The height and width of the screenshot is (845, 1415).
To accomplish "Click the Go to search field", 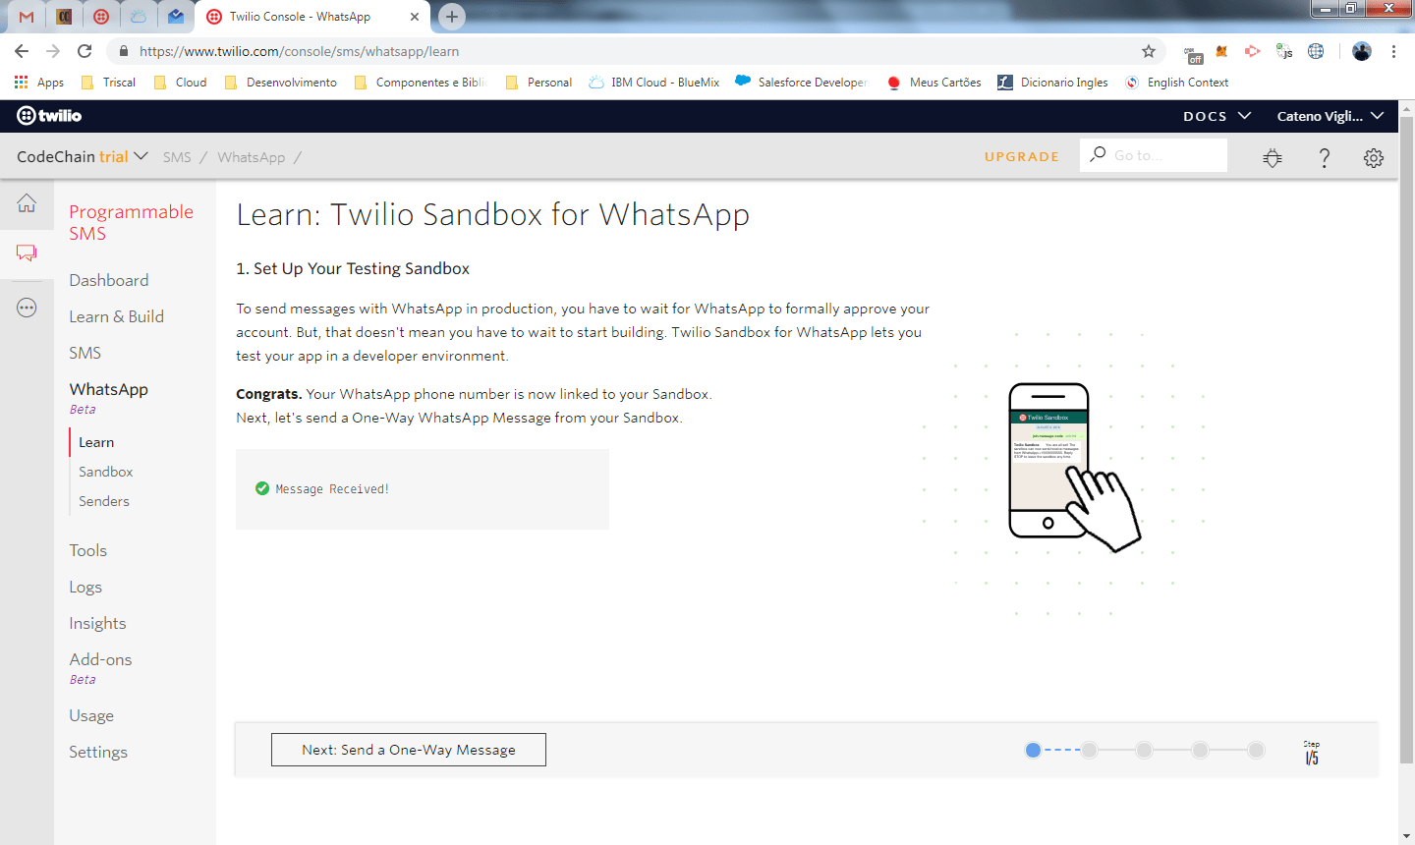I will pyautogui.click(x=1154, y=155).
